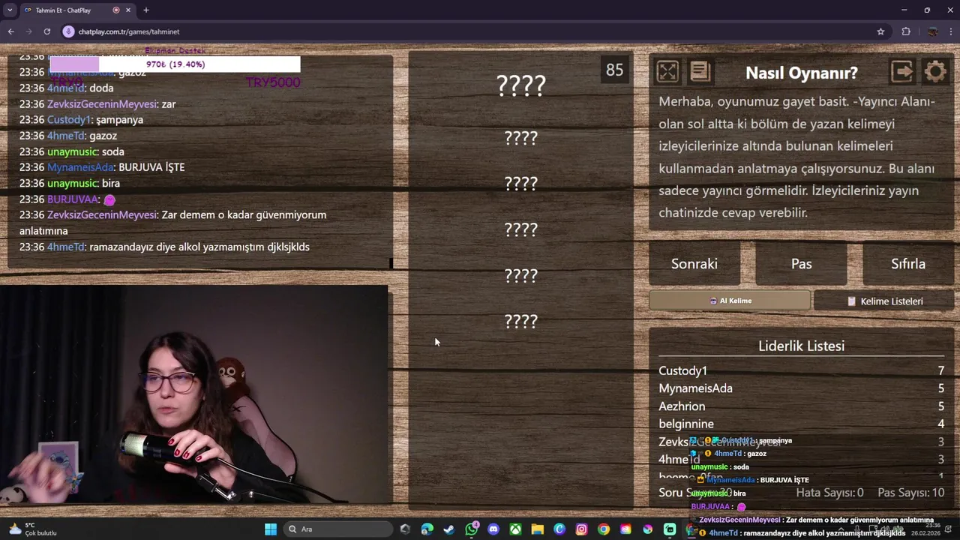Open WhatsApp from the taskbar
This screenshot has width=960, height=540.
(472, 529)
